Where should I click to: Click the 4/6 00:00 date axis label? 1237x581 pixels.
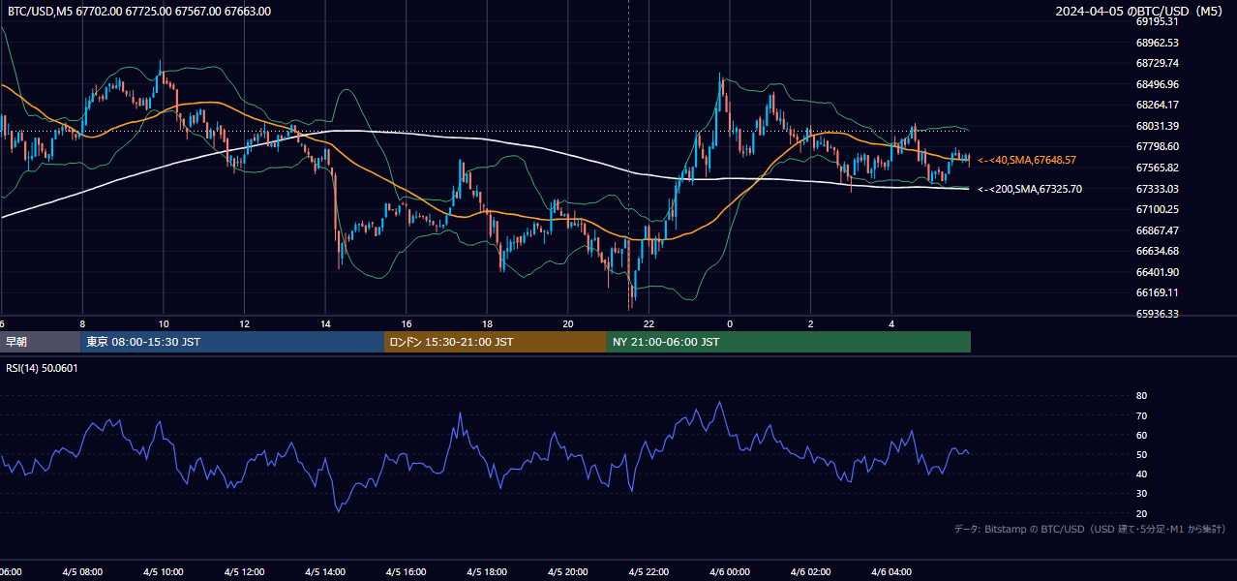(x=730, y=572)
